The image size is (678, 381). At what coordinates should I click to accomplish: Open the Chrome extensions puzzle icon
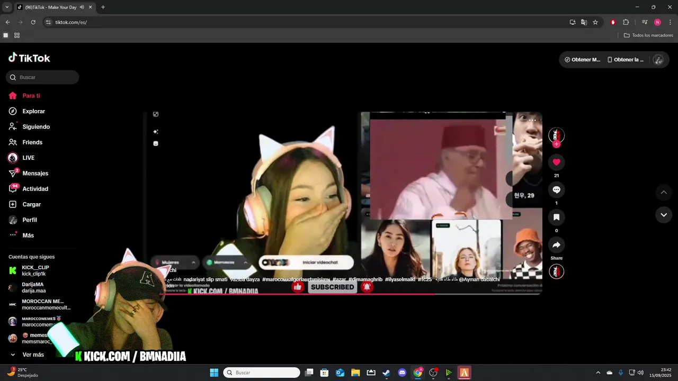[x=626, y=22]
